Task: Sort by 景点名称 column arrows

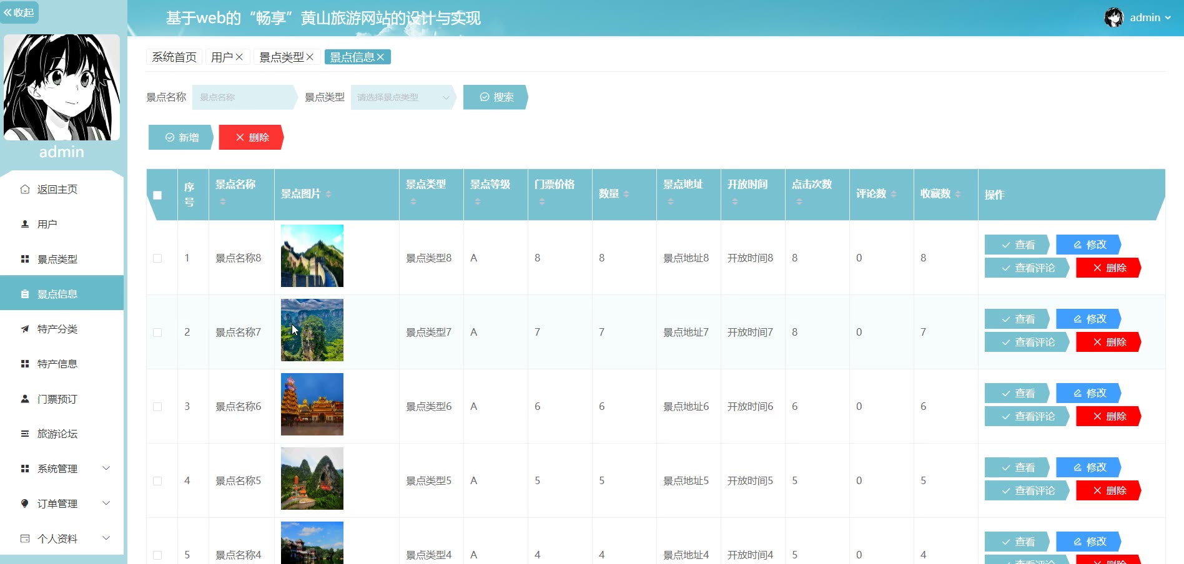Action: [223, 202]
